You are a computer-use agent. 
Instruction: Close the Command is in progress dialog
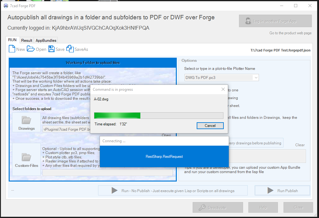[223, 89]
